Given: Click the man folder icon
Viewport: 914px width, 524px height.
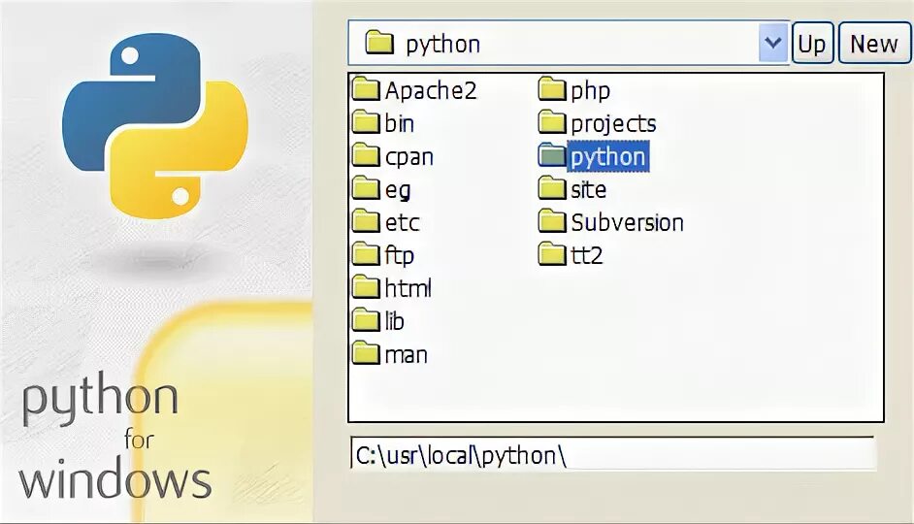Looking at the screenshot, I should click(366, 354).
